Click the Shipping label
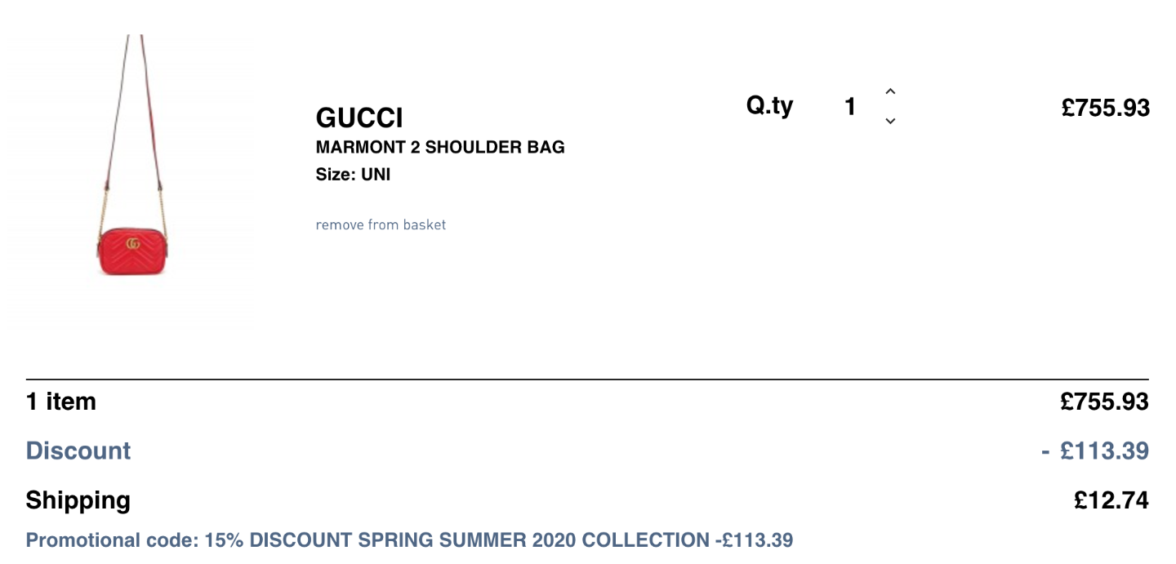This screenshot has height=564, width=1176. [x=78, y=500]
